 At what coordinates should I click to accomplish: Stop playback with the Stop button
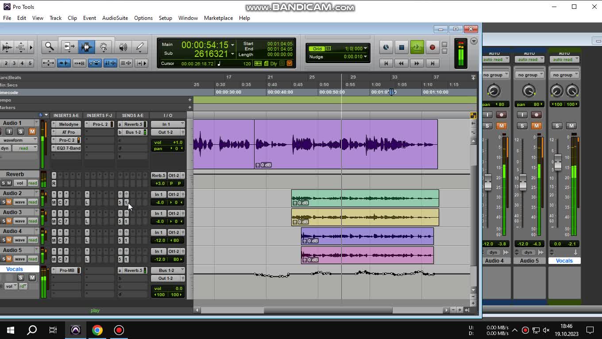401,47
